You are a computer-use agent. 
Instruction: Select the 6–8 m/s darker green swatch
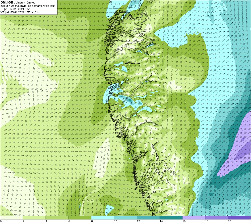coord(80,217)
